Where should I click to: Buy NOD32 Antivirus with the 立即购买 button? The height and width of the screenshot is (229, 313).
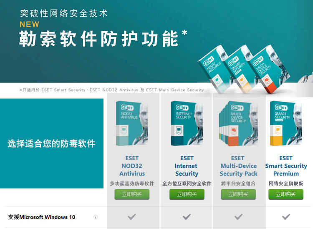click(132, 194)
